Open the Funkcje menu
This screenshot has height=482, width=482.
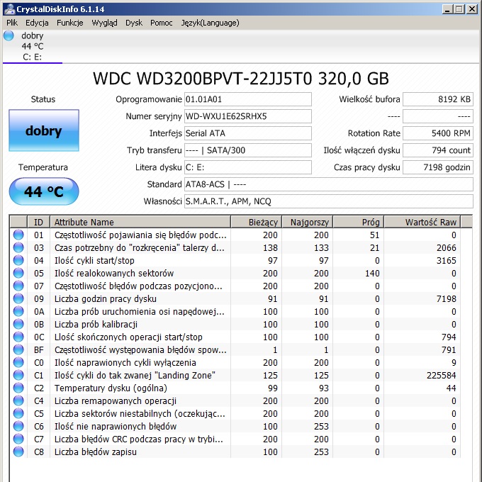(69, 23)
